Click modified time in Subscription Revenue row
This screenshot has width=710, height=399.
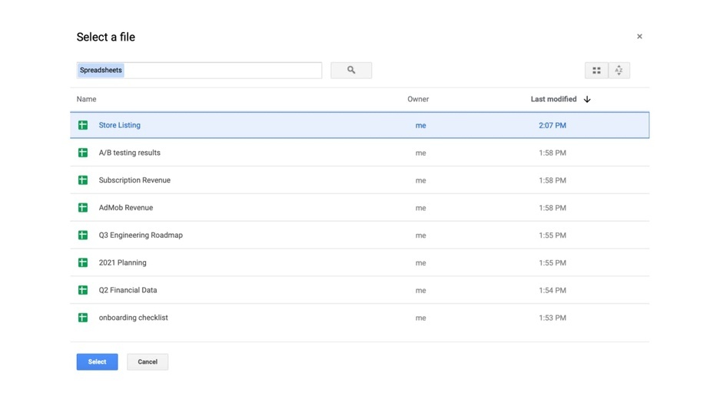[x=552, y=180]
